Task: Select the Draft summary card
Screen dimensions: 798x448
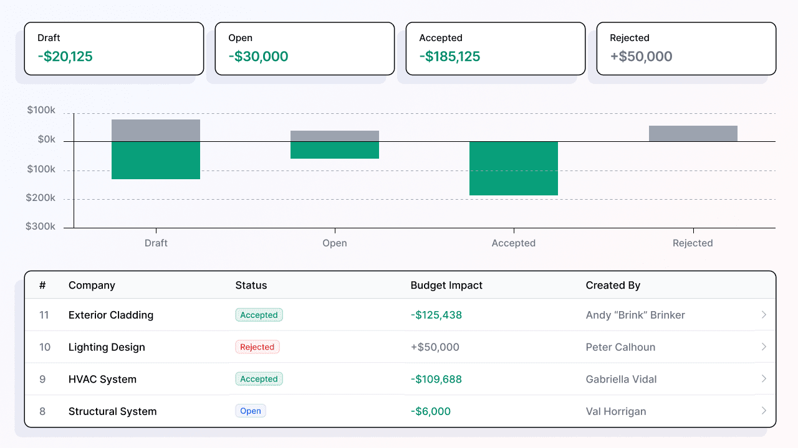Action: pyautogui.click(x=114, y=49)
